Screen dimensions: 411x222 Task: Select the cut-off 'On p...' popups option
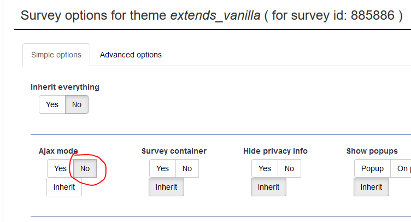(402, 168)
